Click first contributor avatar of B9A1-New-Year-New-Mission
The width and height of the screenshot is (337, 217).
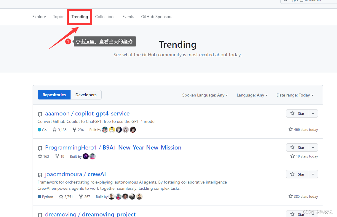[x=86, y=156]
